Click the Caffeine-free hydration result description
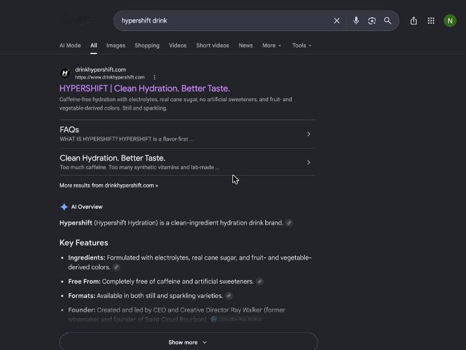Screen dimensions: 466x350 click(176, 104)
